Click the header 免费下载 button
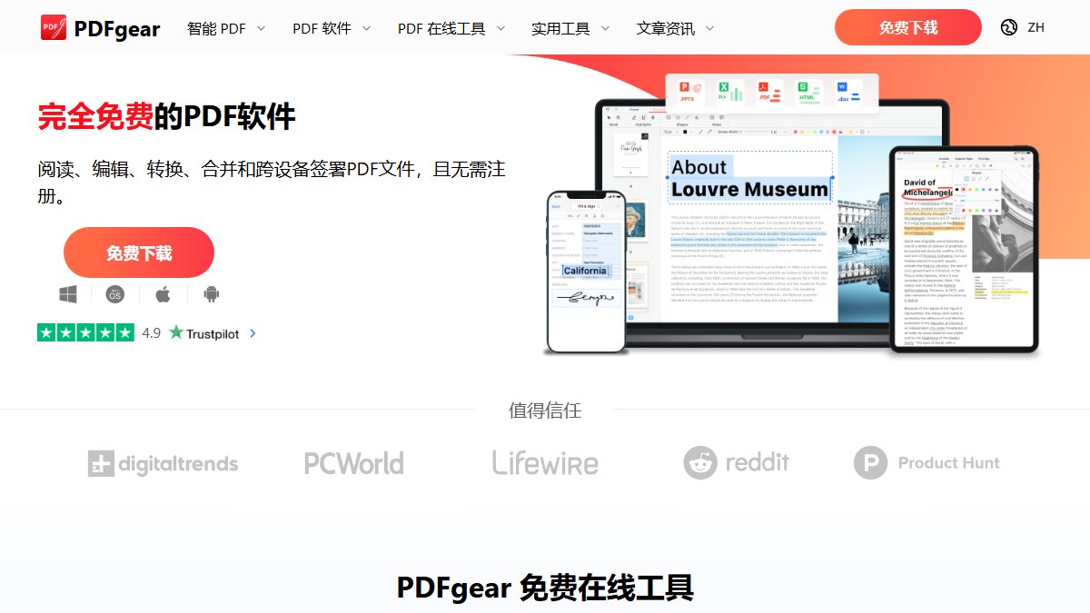 (x=908, y=27)
